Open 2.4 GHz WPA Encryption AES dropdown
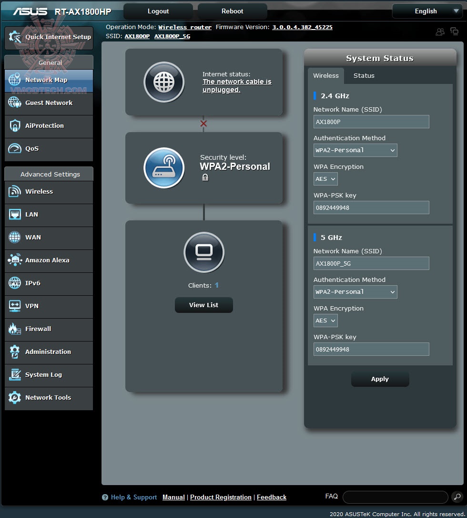Screen dimensions: 467x518 (x=325, y=179)
